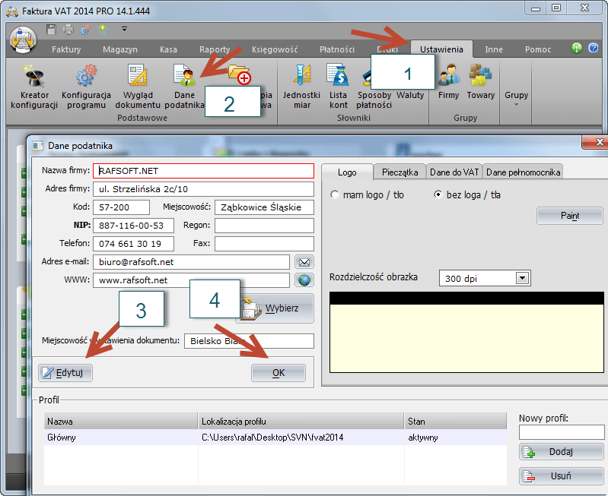Open Dane podatnika from the ribbon
The image size is (608, 496).
click(x=185, y=87)
